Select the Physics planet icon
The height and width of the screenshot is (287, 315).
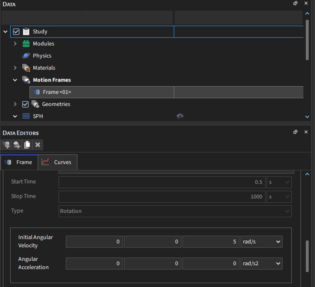pyautogui.click(x=26, y=56)
